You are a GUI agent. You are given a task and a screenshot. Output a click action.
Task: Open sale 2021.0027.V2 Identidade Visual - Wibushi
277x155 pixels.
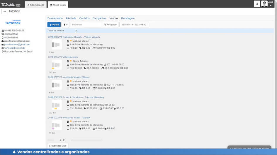[x=69, y=77]
